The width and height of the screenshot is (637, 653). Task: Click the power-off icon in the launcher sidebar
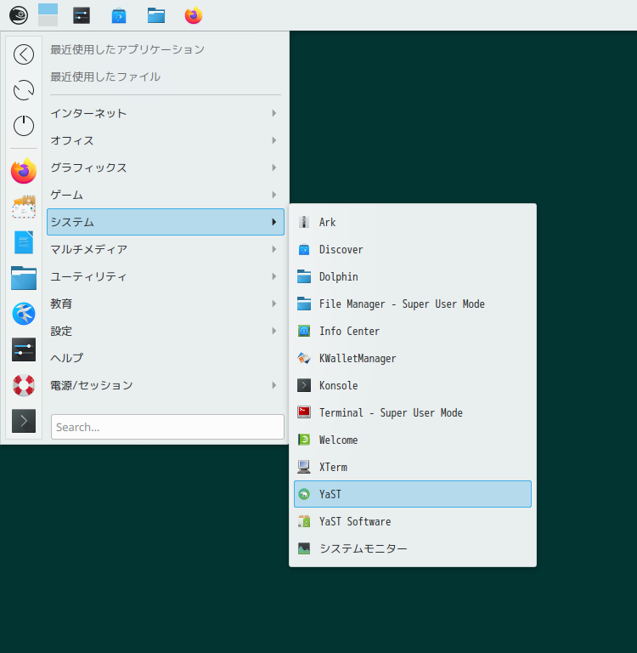pos(24,125)
